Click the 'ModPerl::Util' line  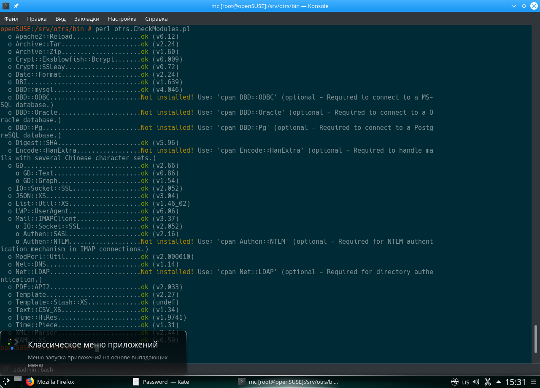(x=101, y=257)
